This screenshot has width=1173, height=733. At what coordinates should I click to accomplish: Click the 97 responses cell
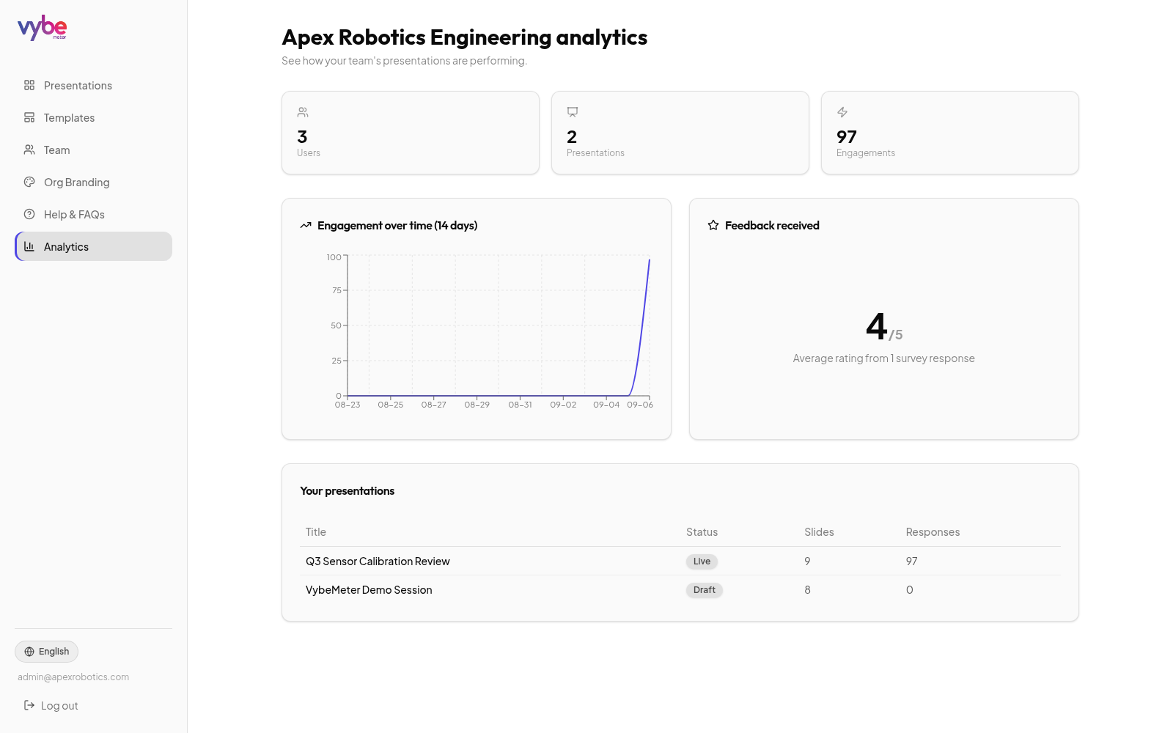[x=911, y=561]
